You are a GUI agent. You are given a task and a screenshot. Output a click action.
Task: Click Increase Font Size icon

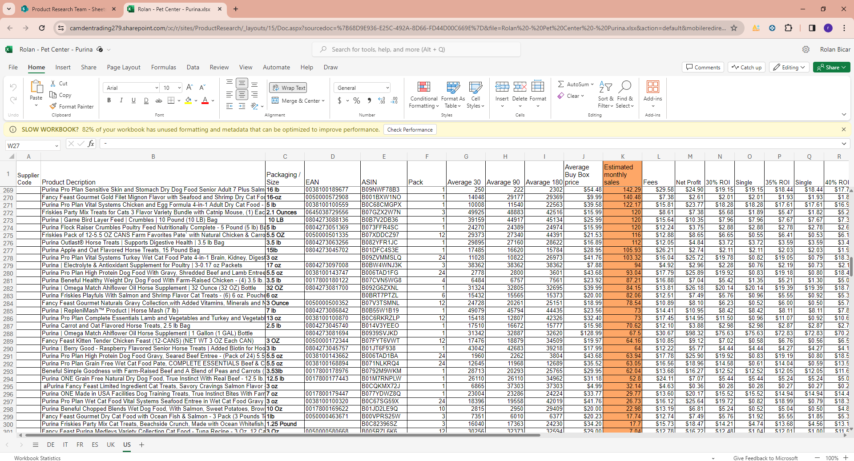189,88
